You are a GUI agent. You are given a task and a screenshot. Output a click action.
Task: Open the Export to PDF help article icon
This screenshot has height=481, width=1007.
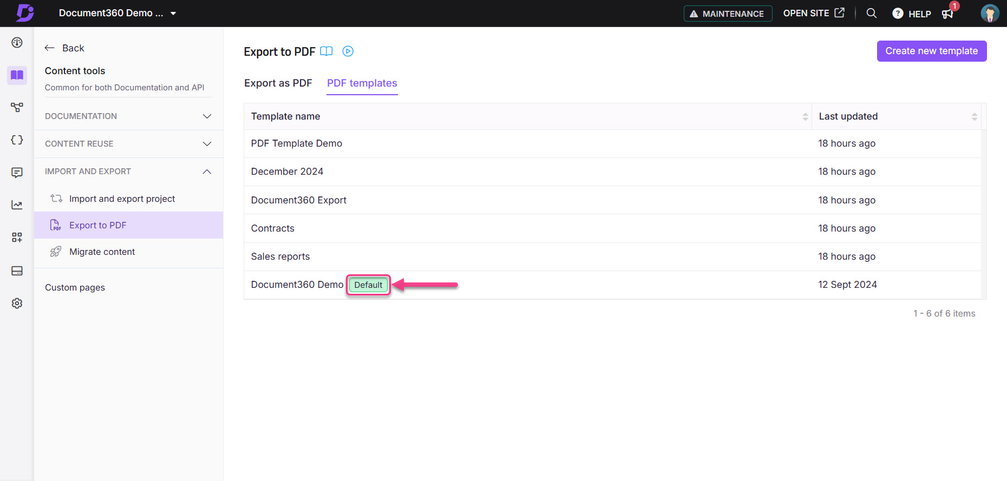[x=326, y=51]
